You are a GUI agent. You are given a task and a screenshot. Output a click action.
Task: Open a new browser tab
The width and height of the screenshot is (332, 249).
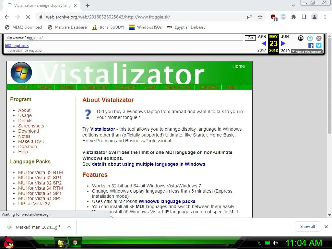point(88,6)
